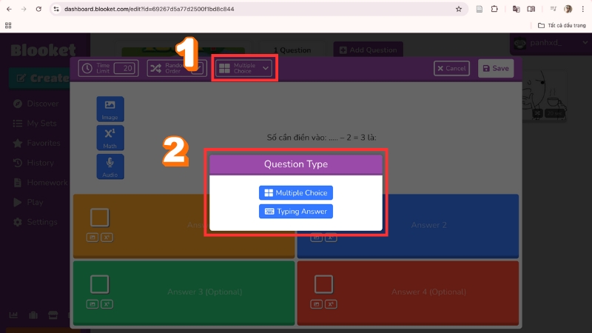
Task: Click the image icon under Answer 3
Action: [x=92, y=304]
